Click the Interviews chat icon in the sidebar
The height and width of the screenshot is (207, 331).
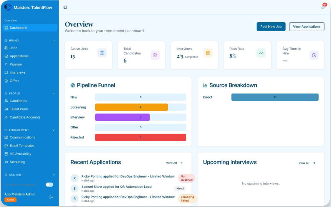click(6, 72)
